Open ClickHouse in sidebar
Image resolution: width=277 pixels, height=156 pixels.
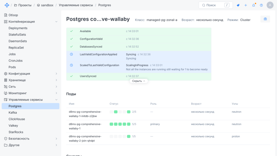[x=17, y=119]
